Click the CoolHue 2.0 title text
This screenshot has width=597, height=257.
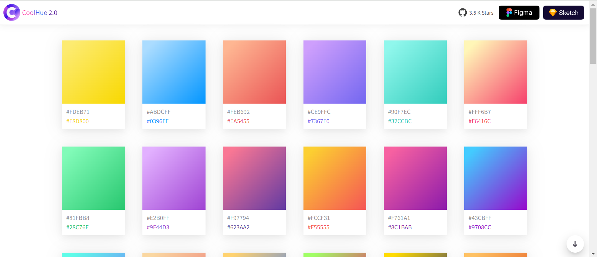click(x=40, y=13)
